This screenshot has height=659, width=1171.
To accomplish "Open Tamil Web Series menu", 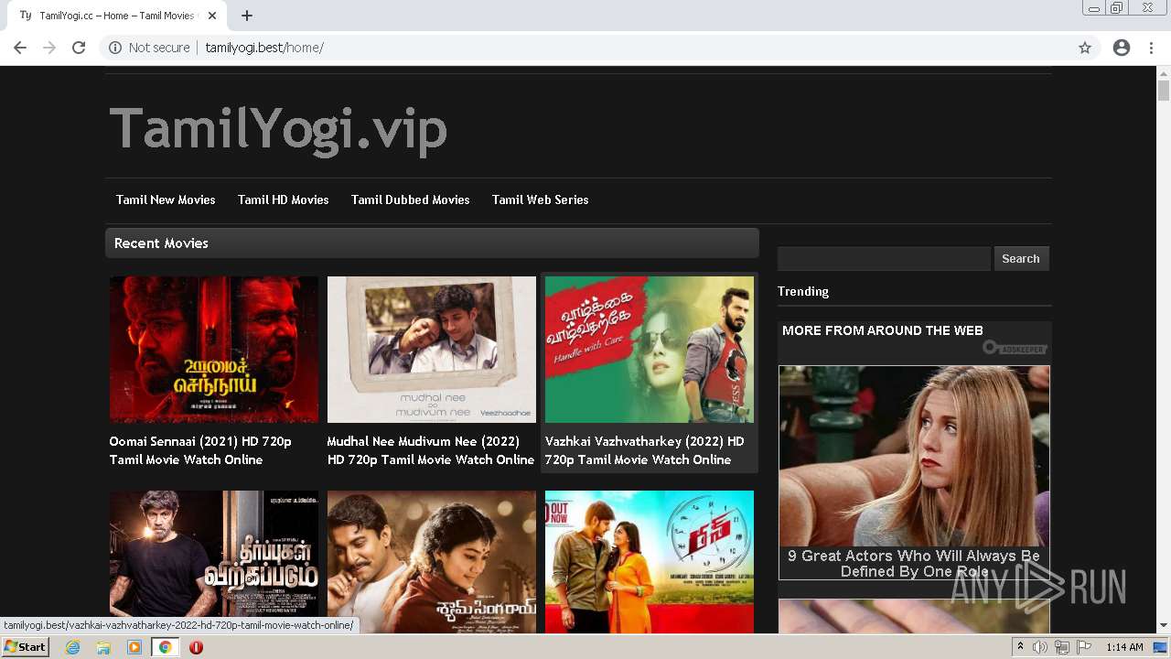I will (540, 200).
